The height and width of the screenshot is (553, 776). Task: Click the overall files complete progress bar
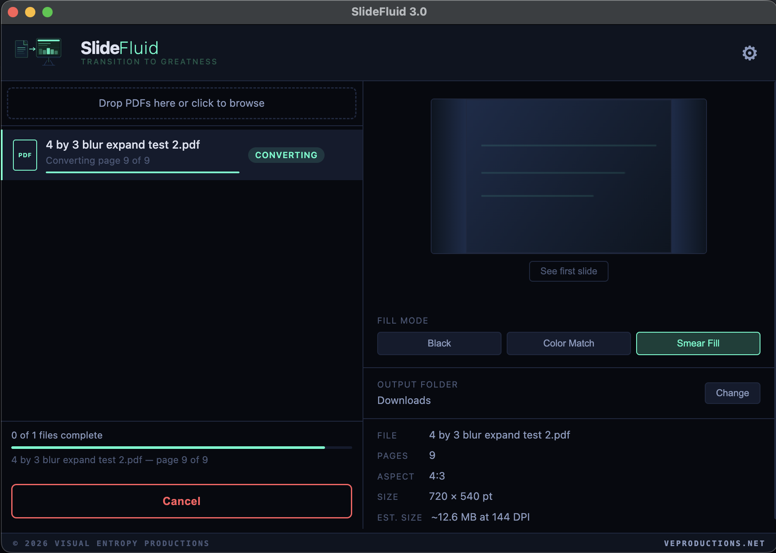(x=181, y=448)
